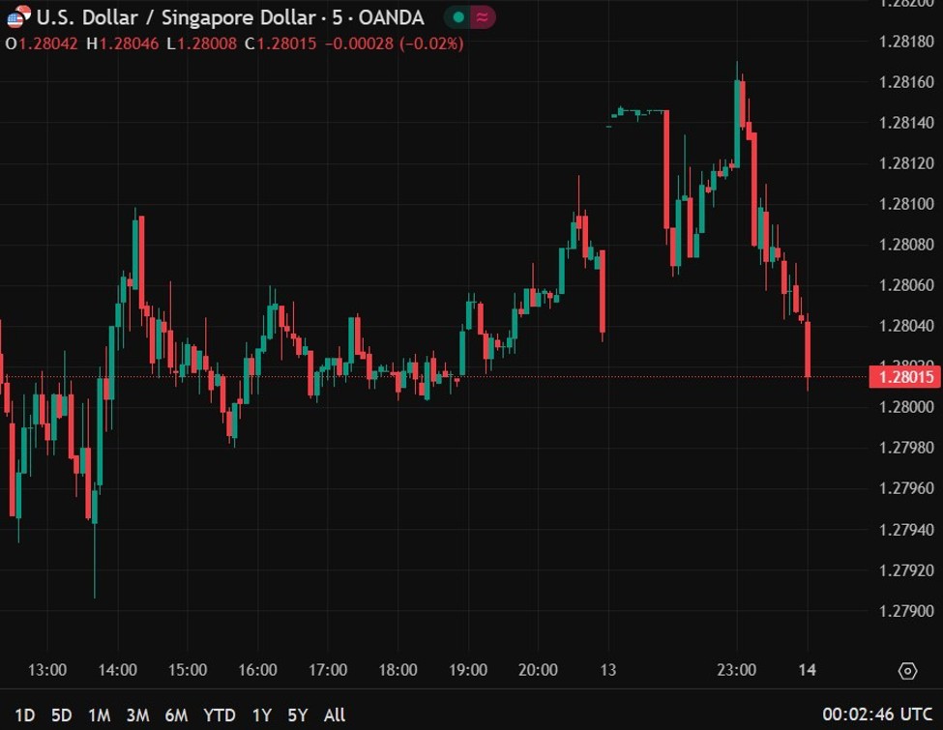
Task: Select the 1M time range
Action: pos(100,715)
